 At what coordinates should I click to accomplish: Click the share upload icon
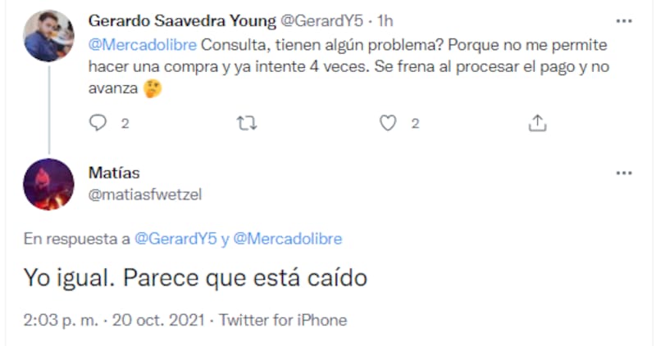tap(537, 123)
